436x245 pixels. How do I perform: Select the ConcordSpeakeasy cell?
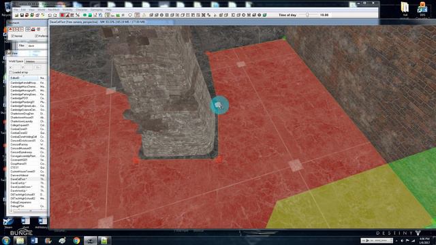[x=21, y=152]
